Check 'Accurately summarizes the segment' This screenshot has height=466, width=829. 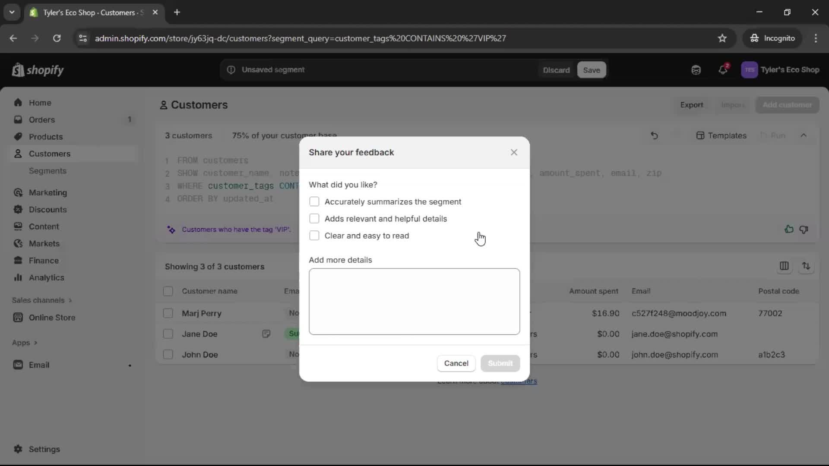(314, 202)
